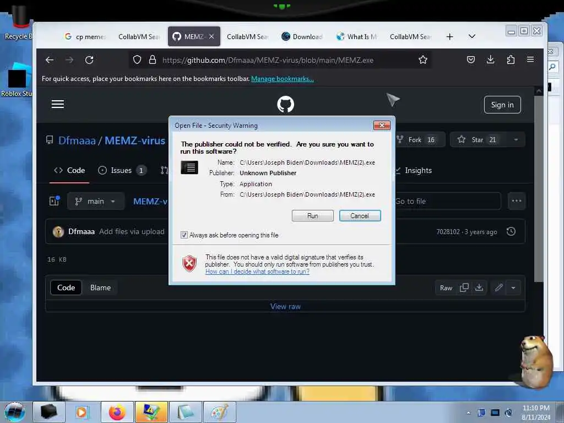This screenshot has width=564, height=423.
Task: Open the extensions puzzle icon
Action: click(511, 59)
